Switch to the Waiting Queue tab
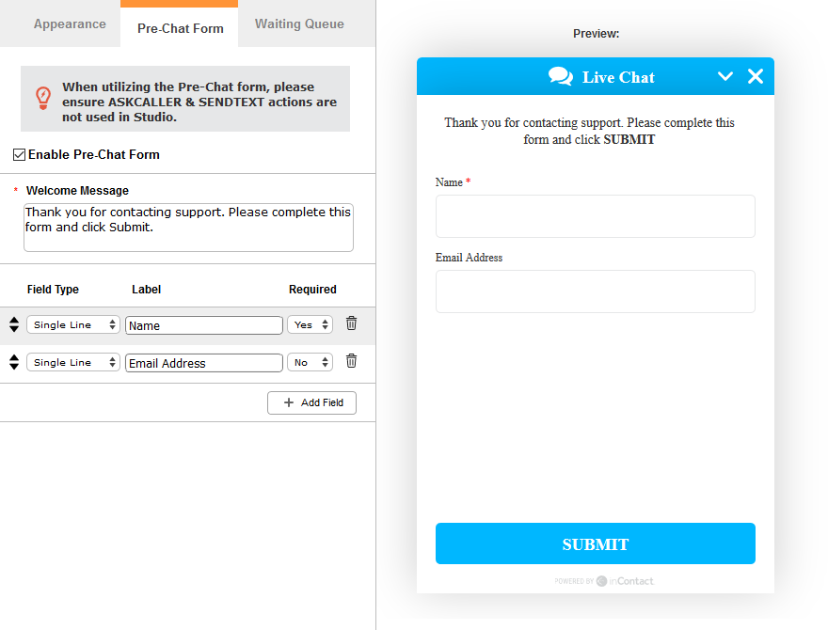Image resolution: width=828 pixels, height=630 pixels. [x=299, y=24]
